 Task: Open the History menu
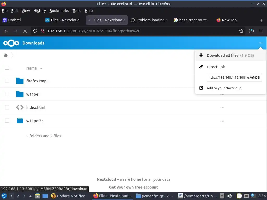(x=40, y=11)
